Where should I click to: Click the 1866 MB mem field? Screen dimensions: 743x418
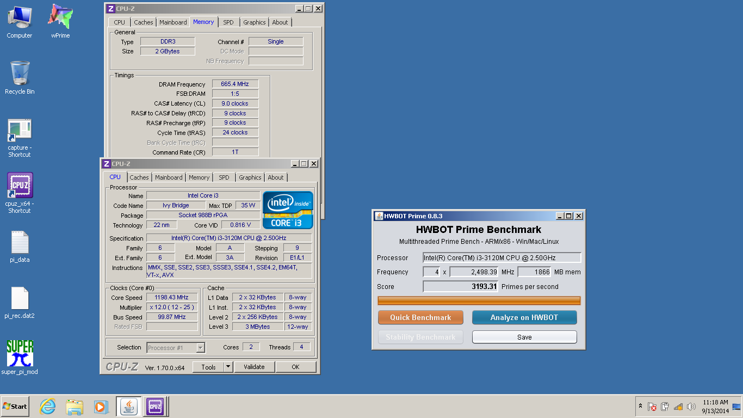(534, 272)
